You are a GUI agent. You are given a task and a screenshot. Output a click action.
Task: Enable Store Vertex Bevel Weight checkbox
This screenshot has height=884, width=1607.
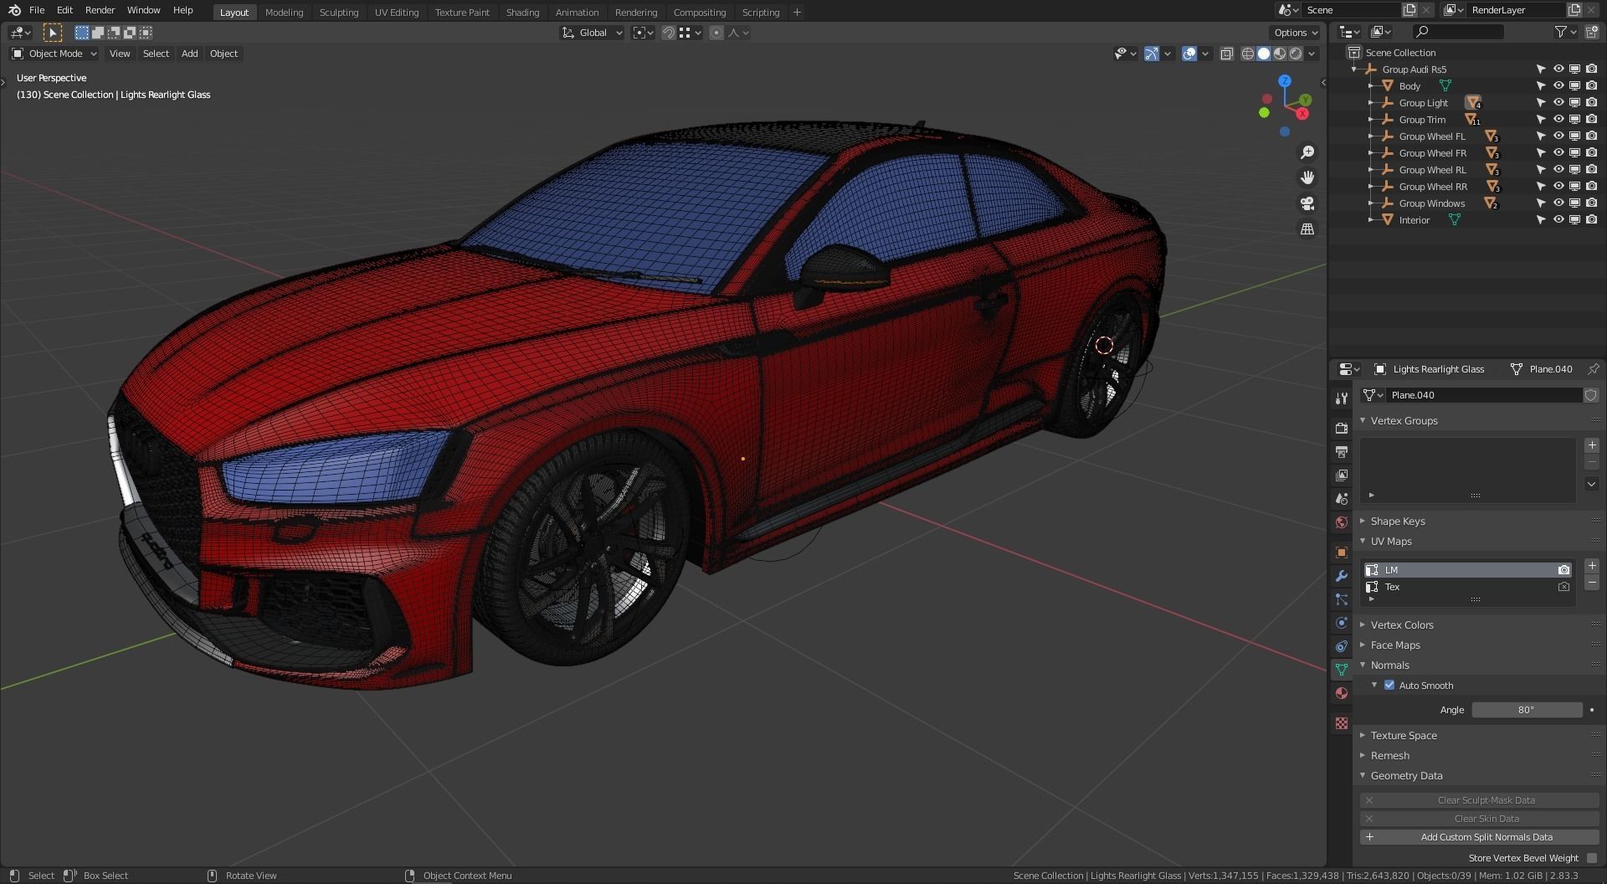tap(1591, 858)
